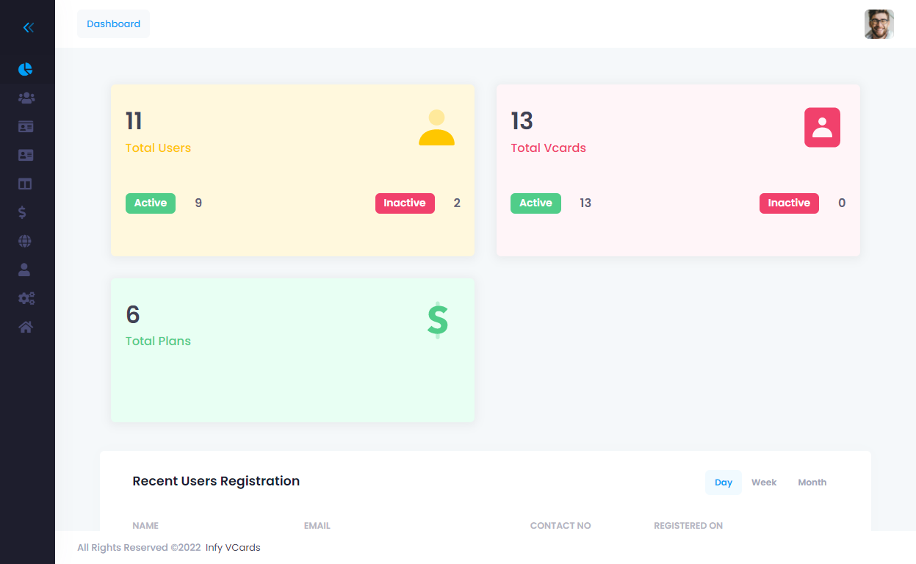The image size is (916, 564).
Task: Select the Dashboard pie chart icon in sidebar
Action: (25, 69)
